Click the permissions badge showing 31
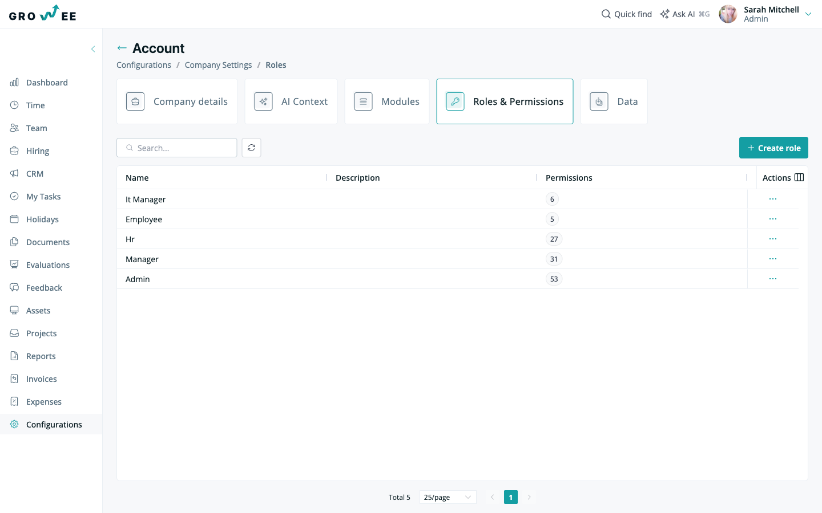Screen dimensions: 822x513 [554, 259]
